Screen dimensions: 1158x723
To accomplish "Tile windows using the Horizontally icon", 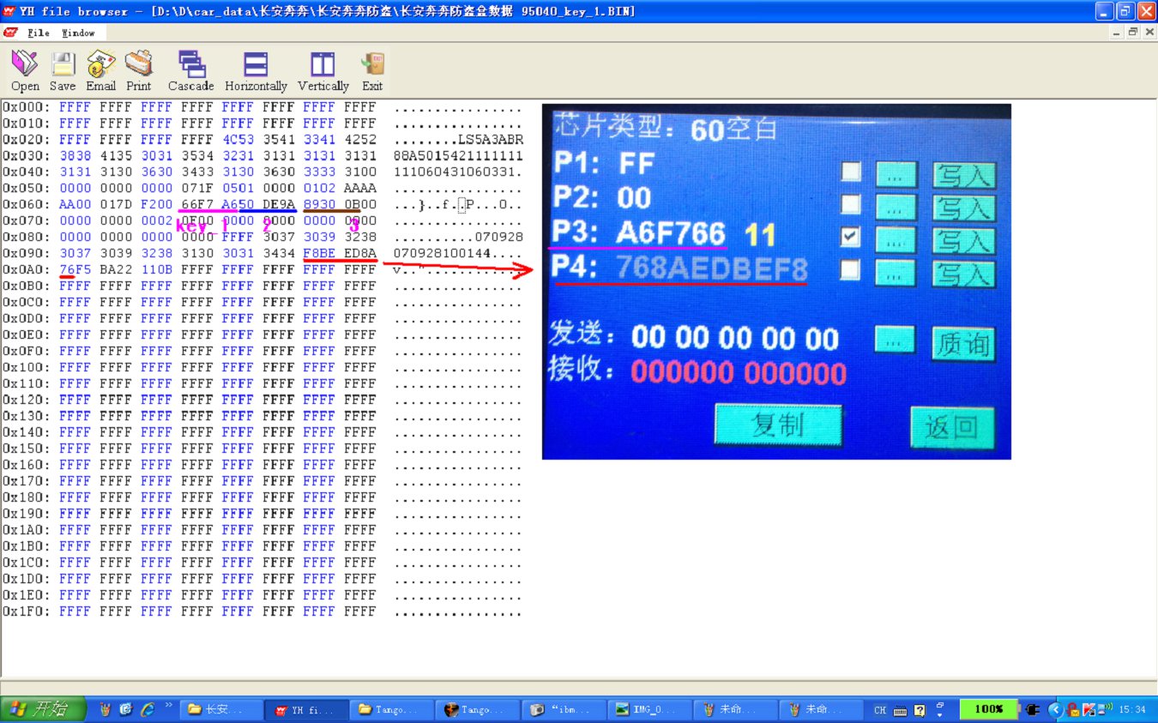I will [256, 70].
